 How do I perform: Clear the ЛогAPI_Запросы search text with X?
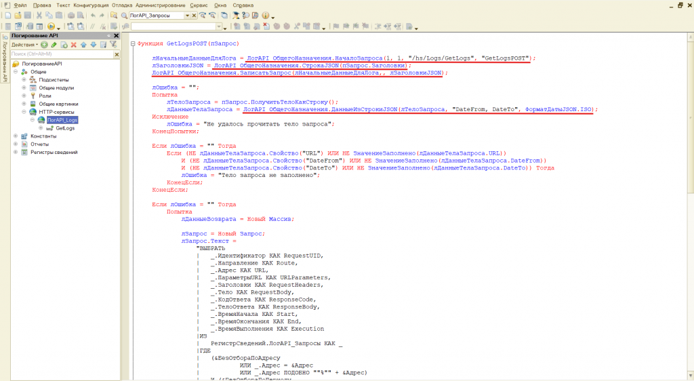194,16
